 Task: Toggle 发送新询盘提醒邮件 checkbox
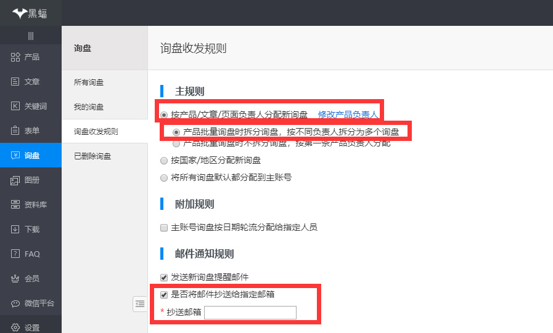(164, 277)
